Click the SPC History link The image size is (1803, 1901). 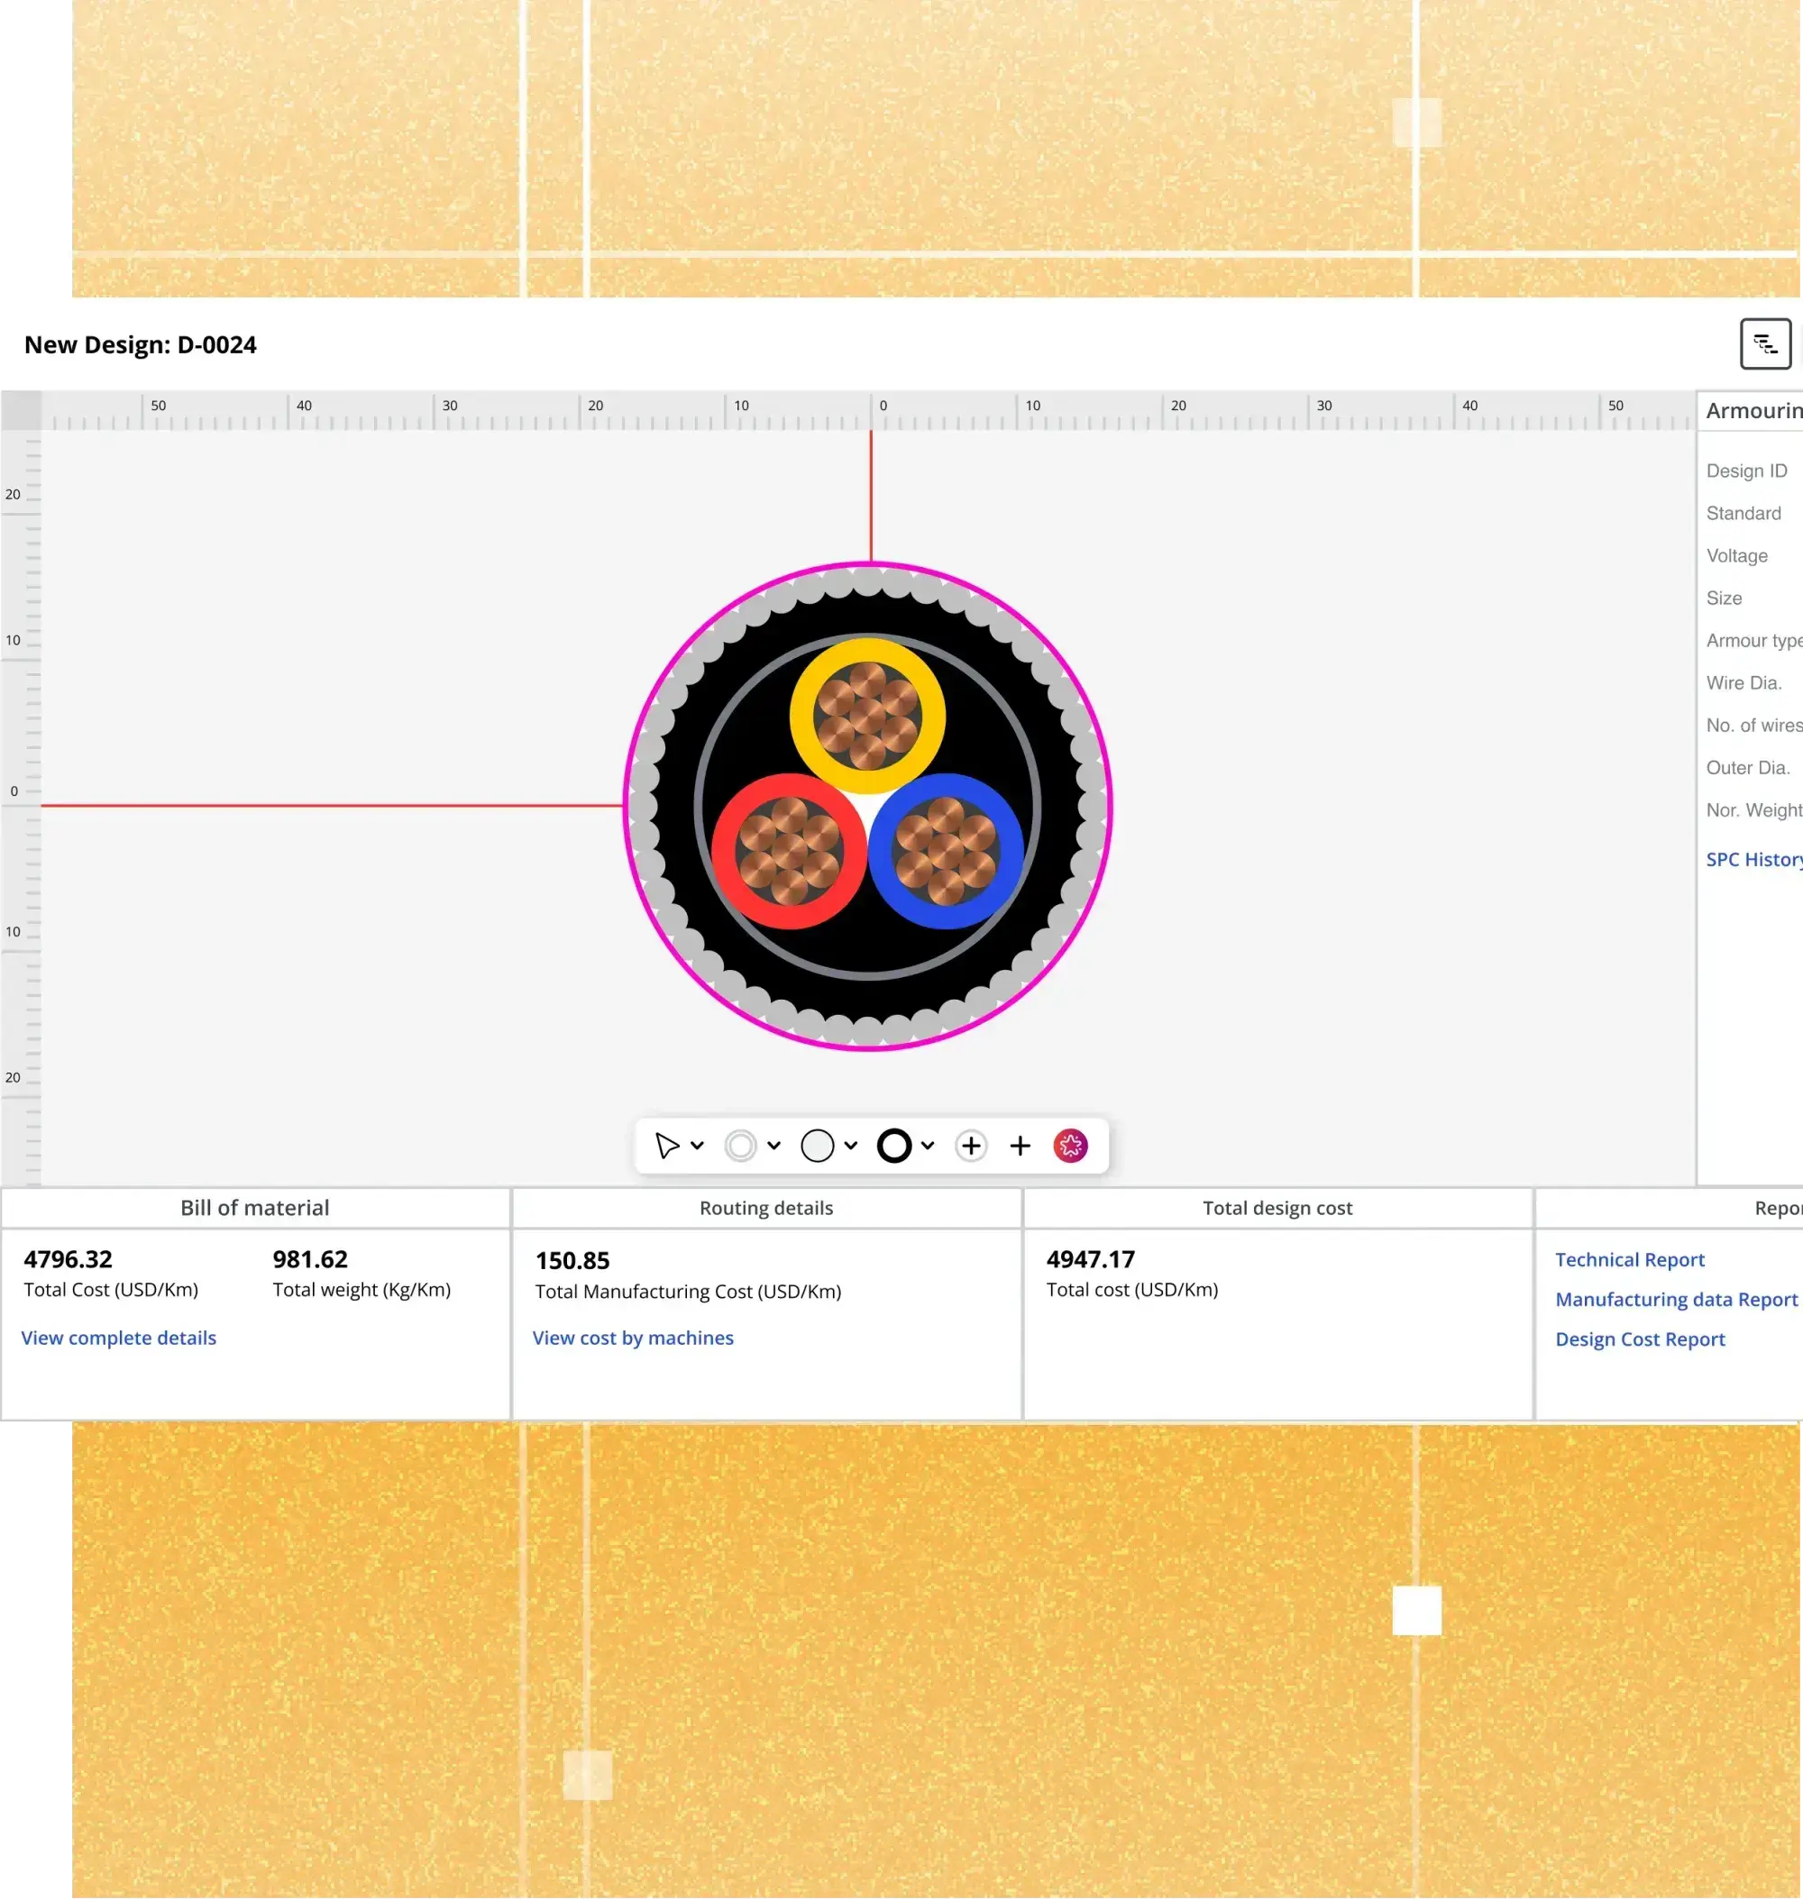coord(1752,859)
